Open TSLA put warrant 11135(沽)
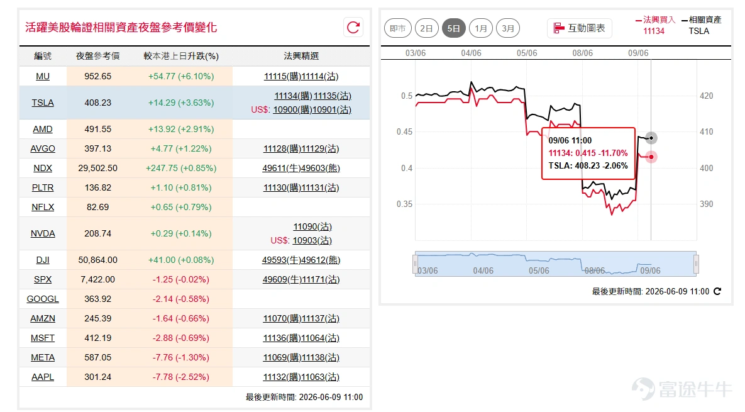 pos(332,96)
